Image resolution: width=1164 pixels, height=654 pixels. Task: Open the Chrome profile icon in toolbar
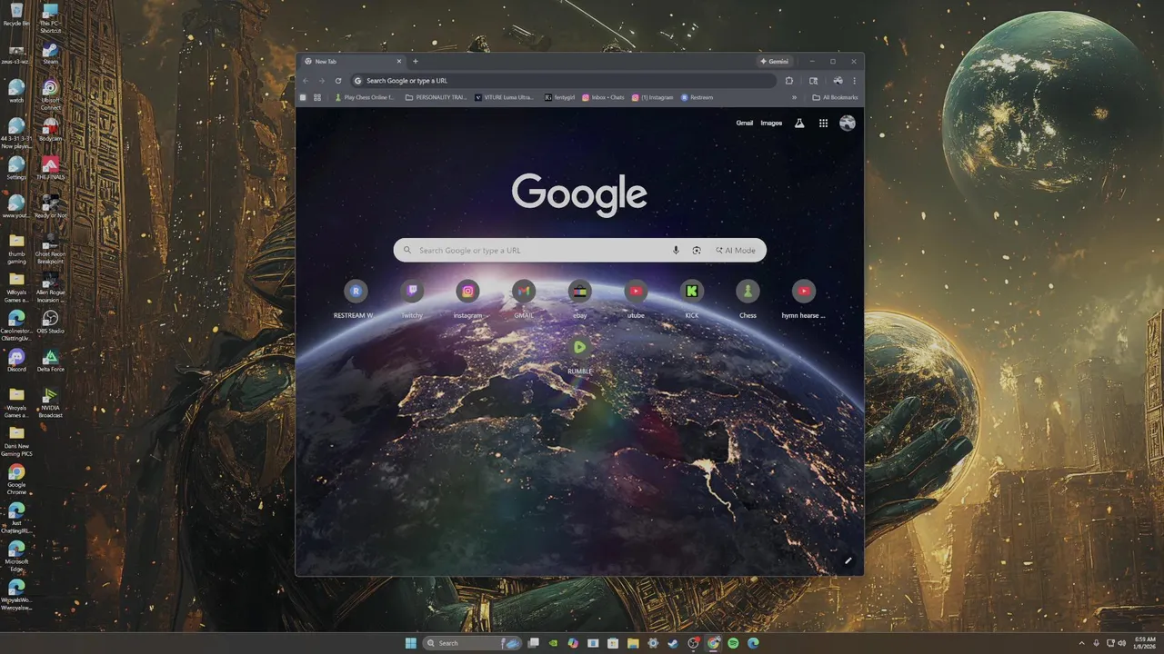pos(838,80)
